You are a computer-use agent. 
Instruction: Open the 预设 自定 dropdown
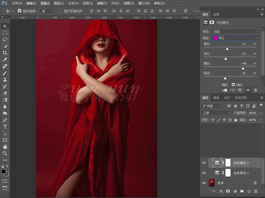pos(235,31)
